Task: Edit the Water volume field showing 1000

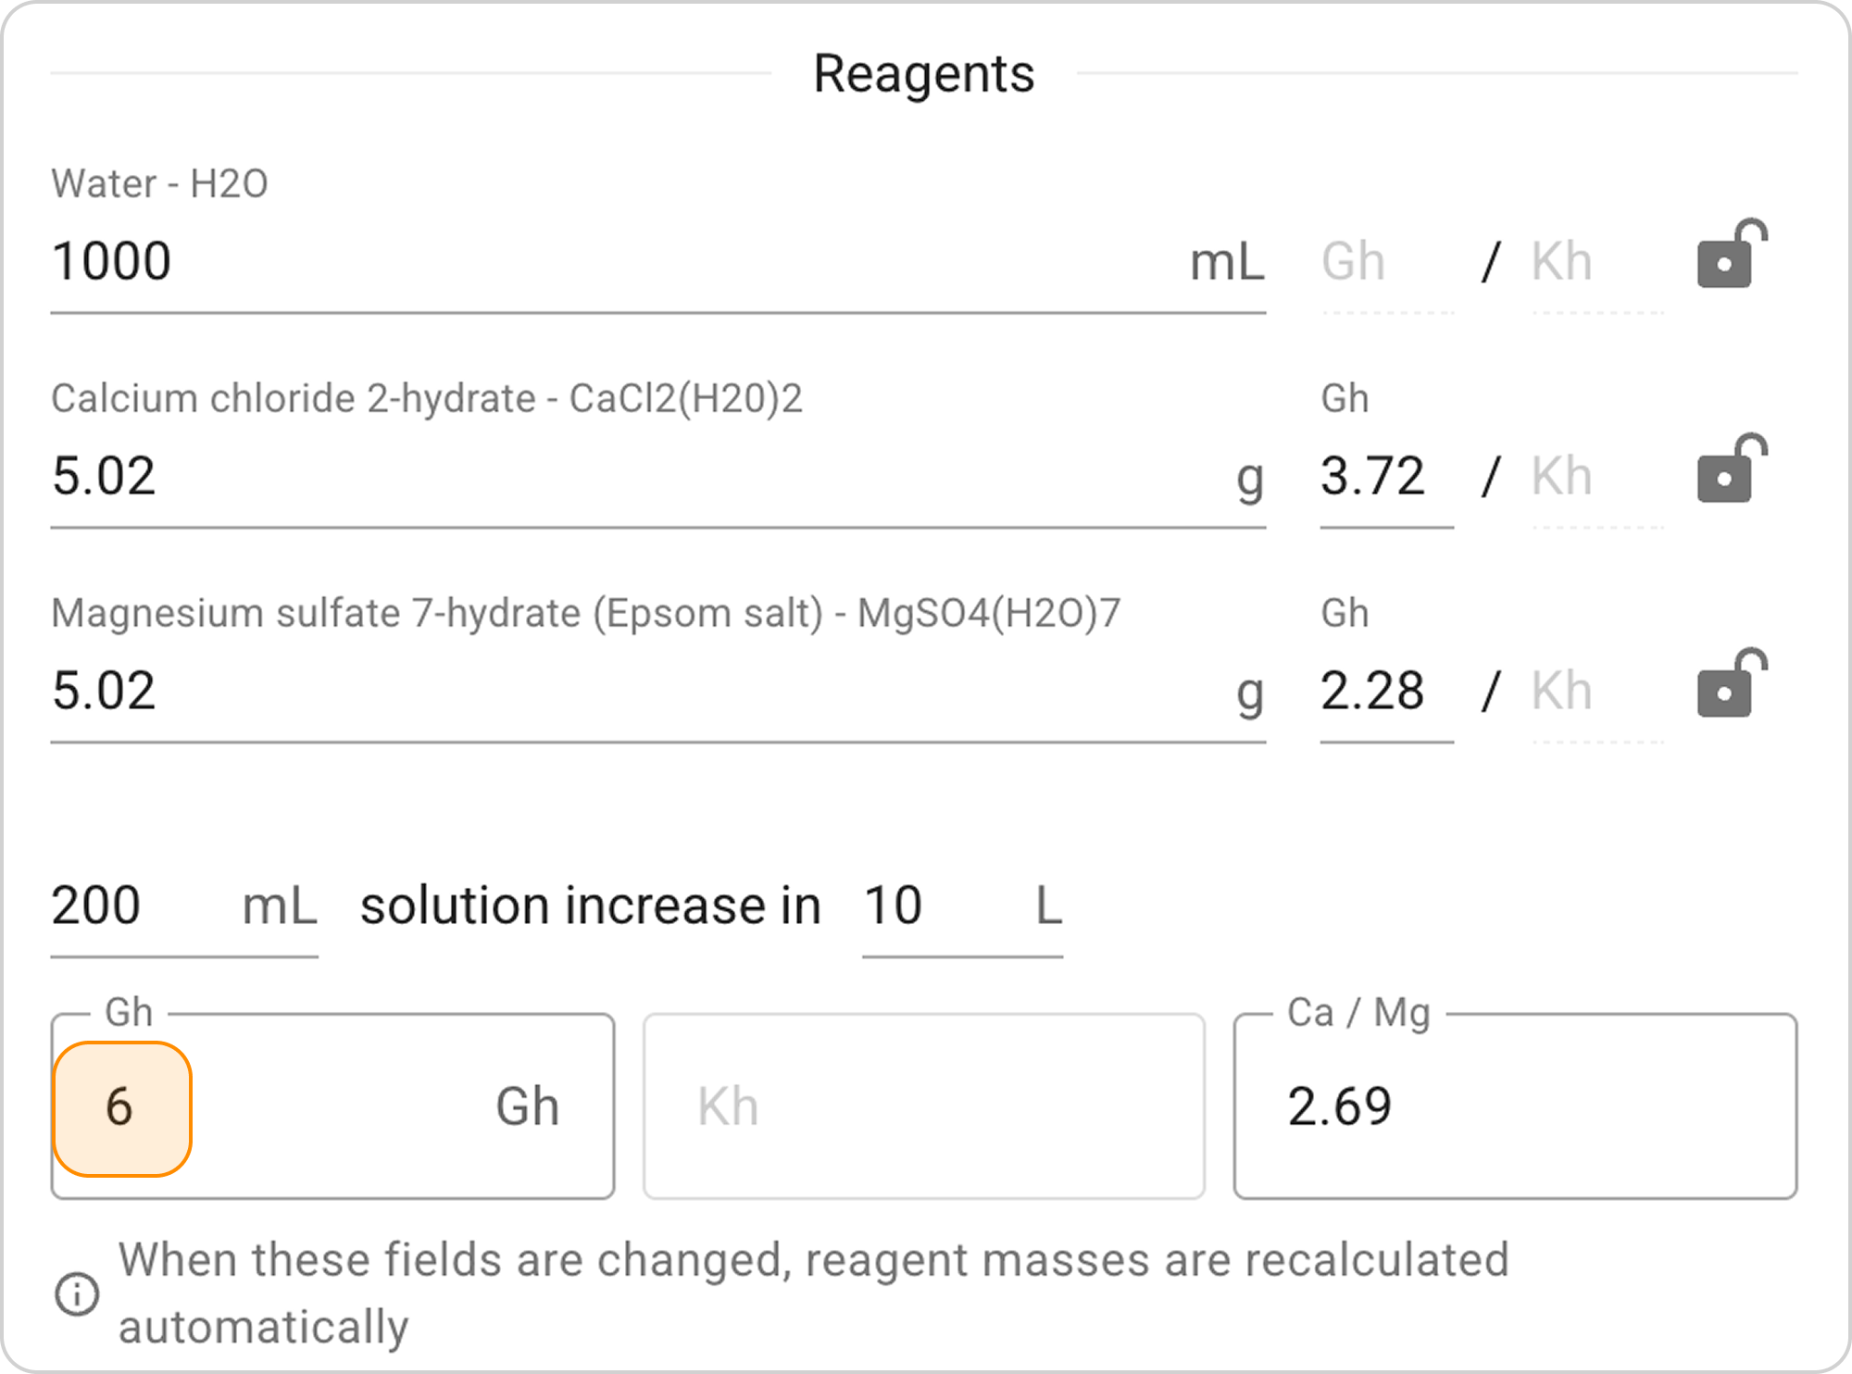Action: [611, 261]
